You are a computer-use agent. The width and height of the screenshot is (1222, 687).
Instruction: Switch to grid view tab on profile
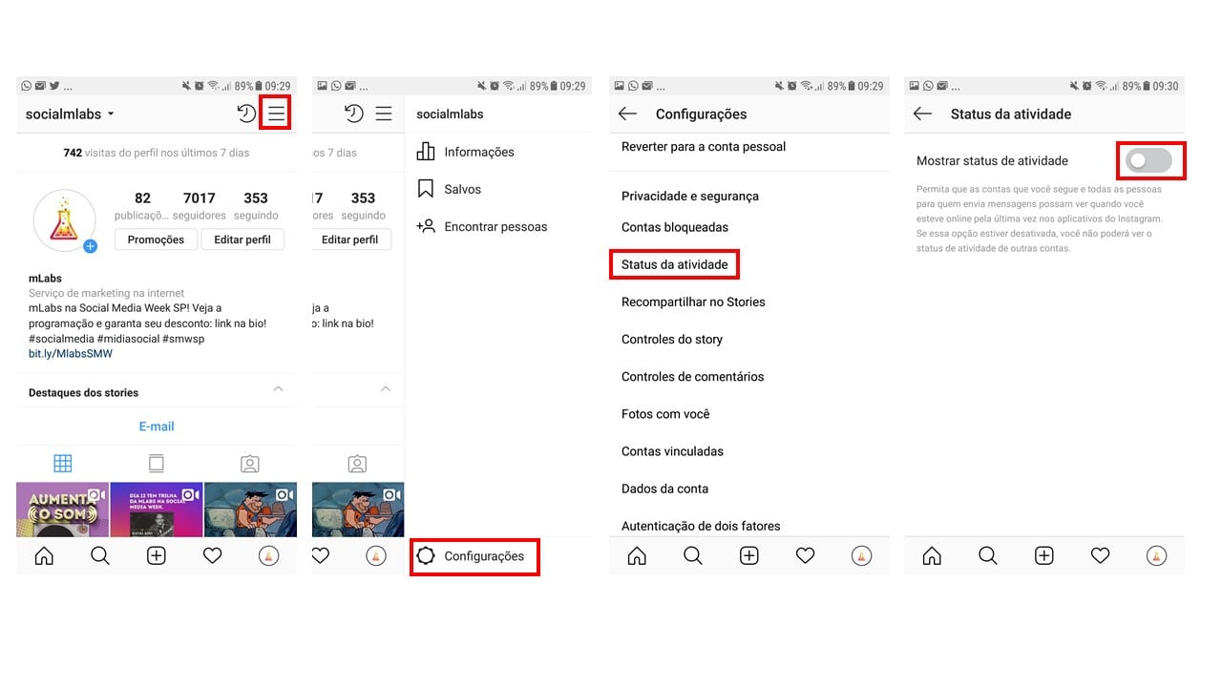tap(63, 464)
